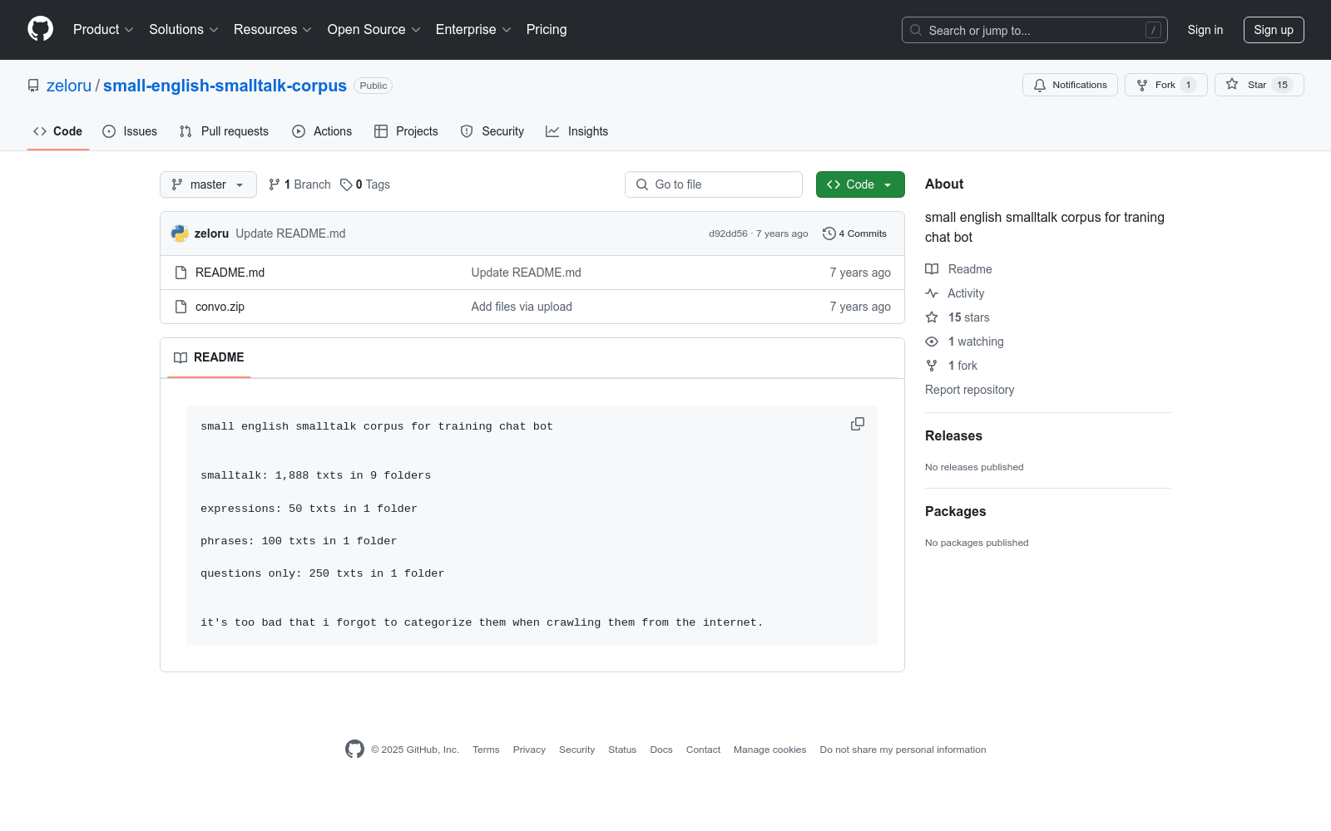View the 0 Tags link
Screen dimensions: 1331x831
(365, 184)
